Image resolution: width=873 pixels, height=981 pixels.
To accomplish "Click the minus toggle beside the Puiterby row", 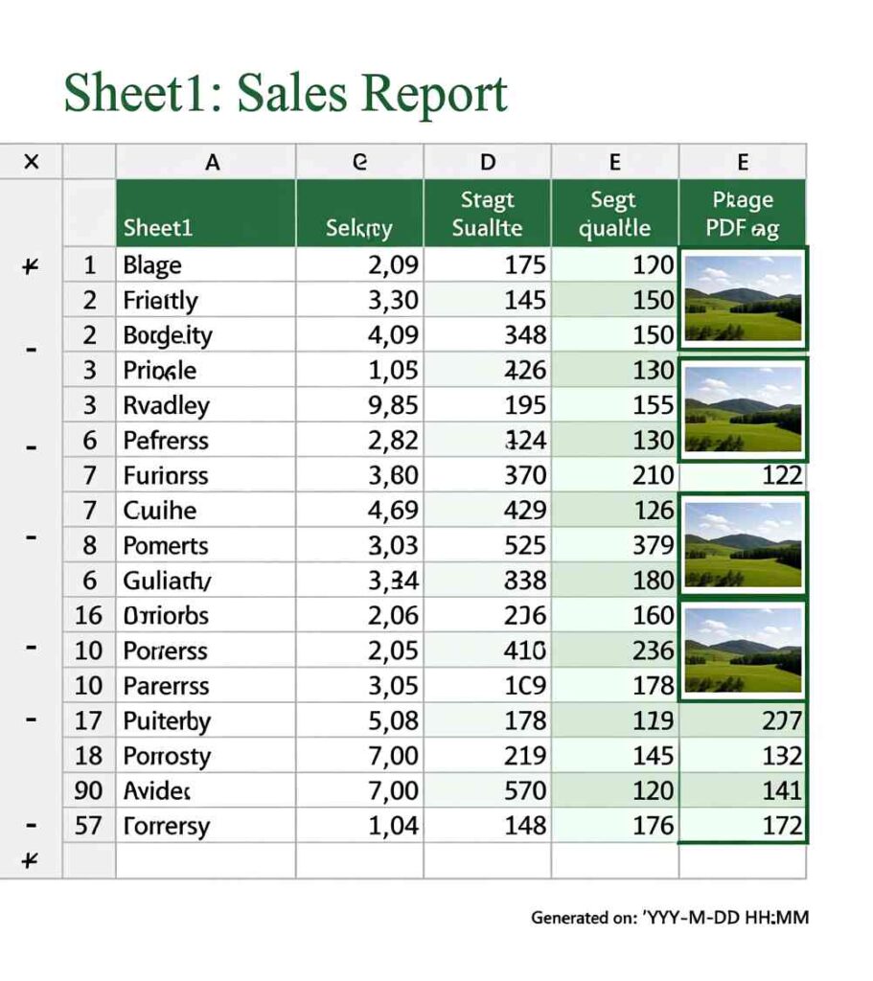I will [32, 718].
